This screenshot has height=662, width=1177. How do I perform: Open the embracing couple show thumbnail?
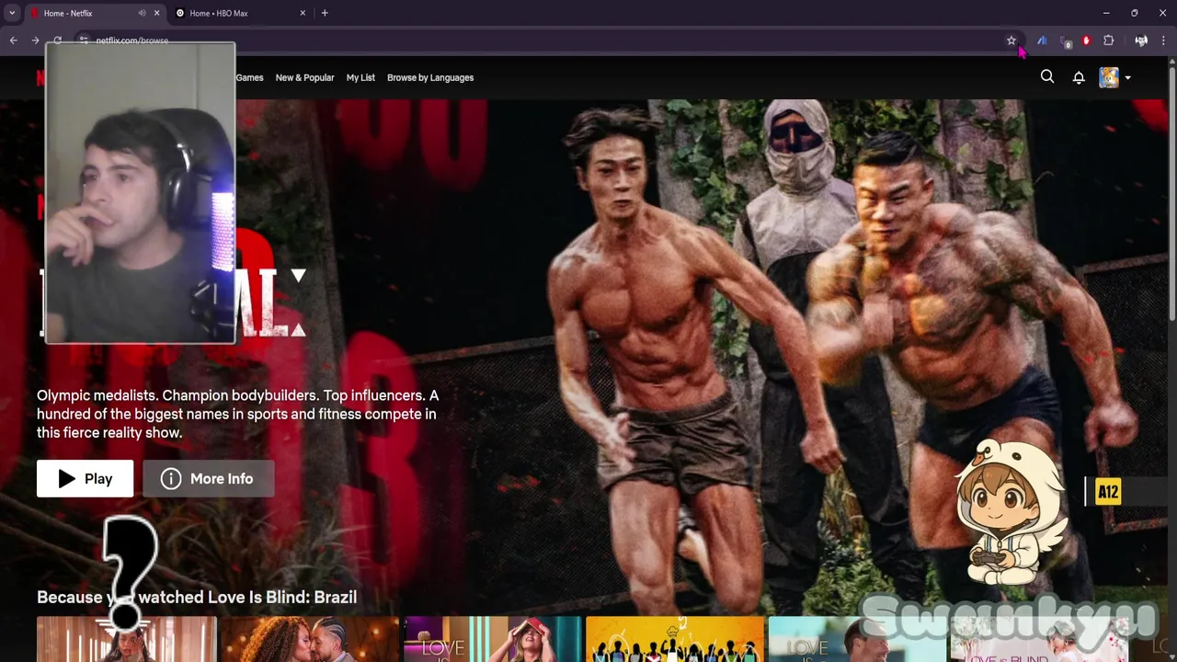pos(309,639)
